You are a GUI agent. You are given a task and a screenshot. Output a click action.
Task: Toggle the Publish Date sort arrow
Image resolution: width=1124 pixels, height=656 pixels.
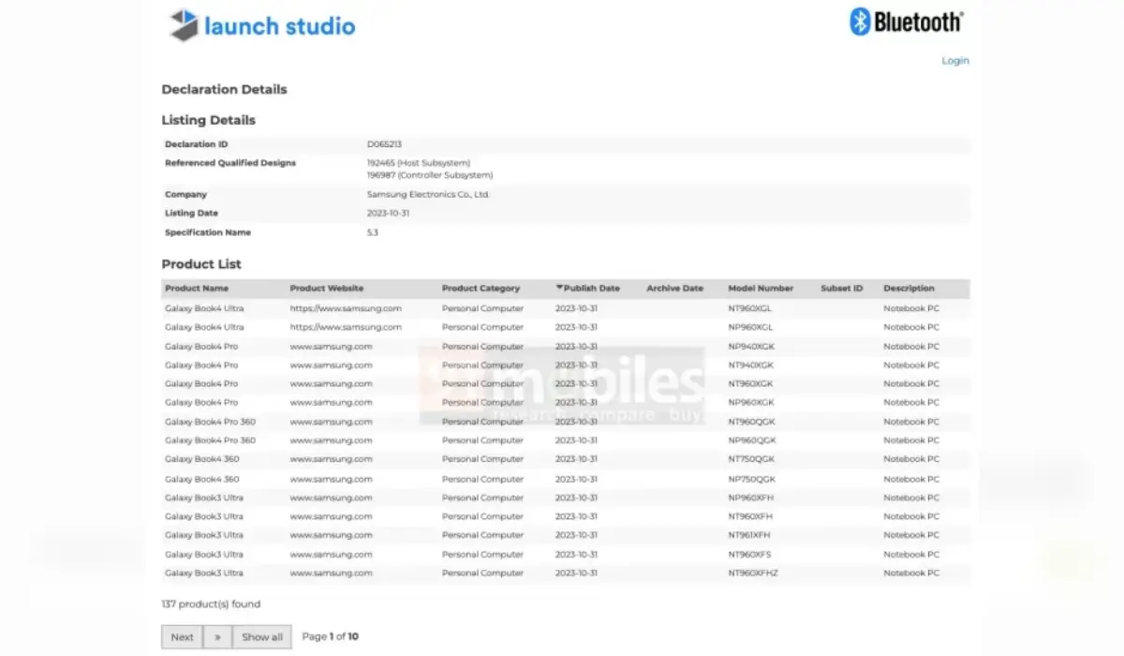[x=560, y=289]
